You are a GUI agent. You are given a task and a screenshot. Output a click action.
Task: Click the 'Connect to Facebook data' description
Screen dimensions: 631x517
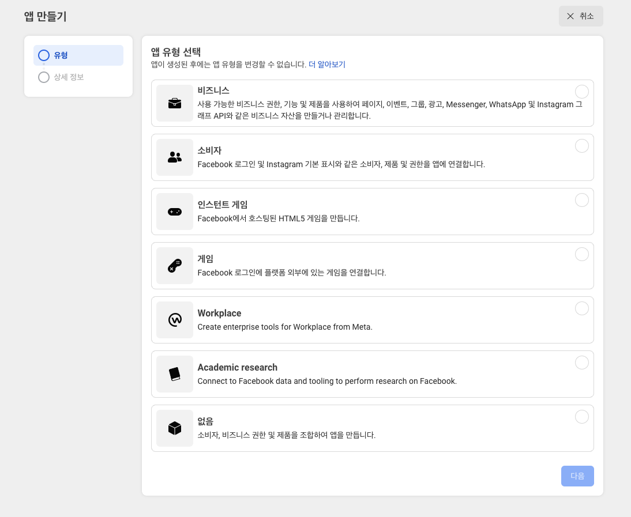(x=327, y=381)
